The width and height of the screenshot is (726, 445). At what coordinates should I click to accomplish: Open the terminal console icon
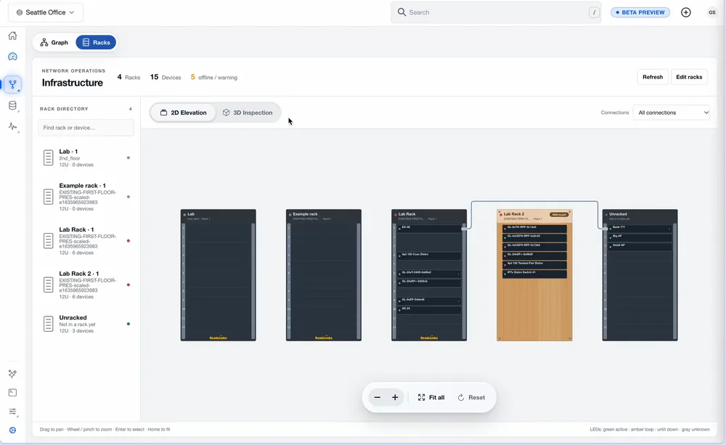(x=12, y=393)
